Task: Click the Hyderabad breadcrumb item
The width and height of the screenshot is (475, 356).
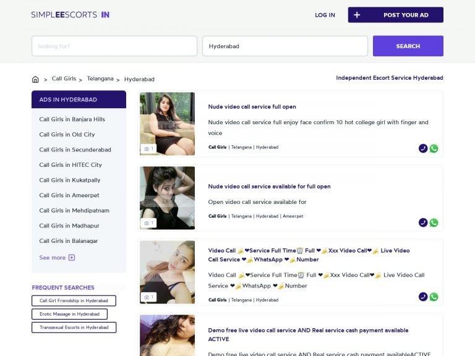Action: tap(139, 79)
